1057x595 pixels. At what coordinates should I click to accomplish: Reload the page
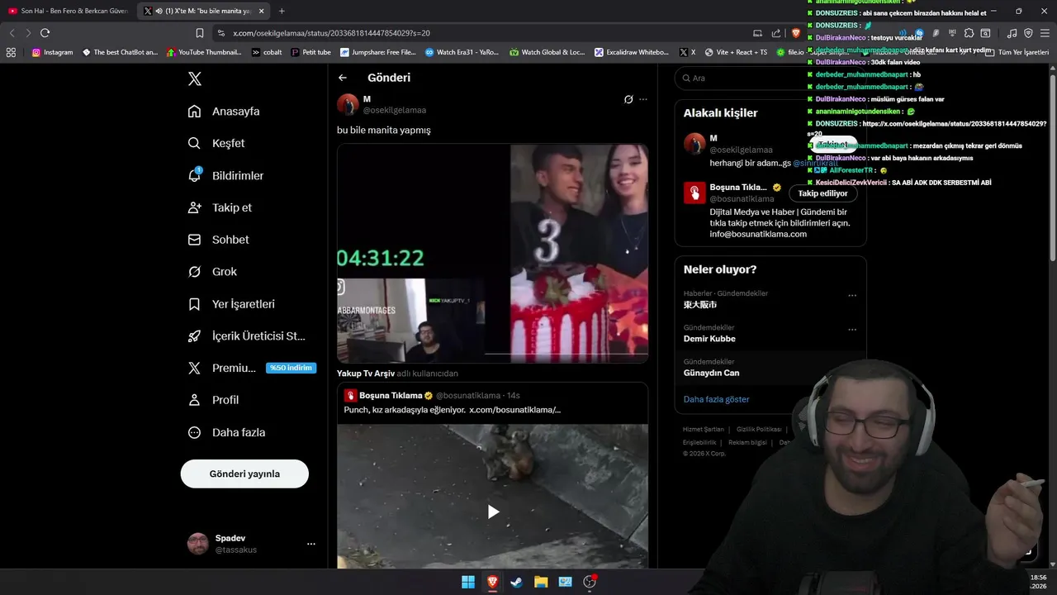click(x=45, y=33)
